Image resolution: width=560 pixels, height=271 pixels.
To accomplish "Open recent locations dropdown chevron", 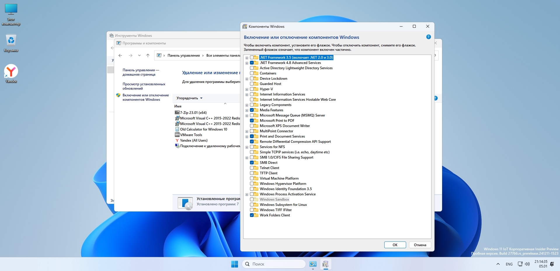I will click(x=139, y=55).
